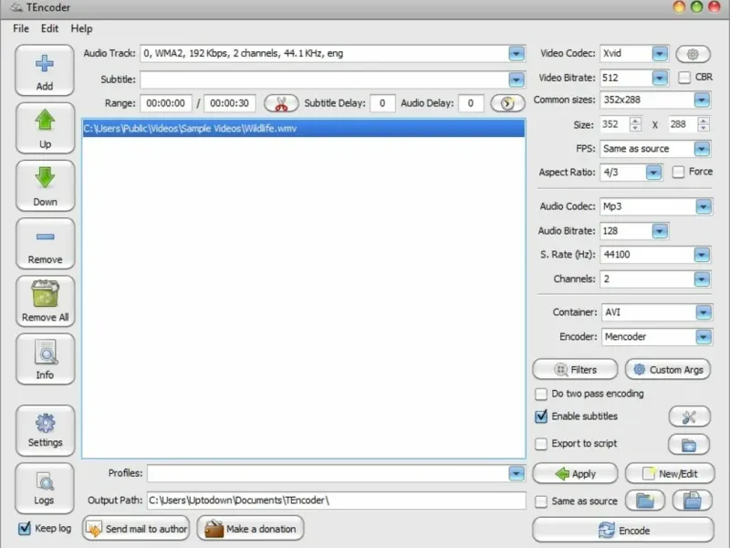Open the Edit menu
Screen dimensions: 730x548
50,28
